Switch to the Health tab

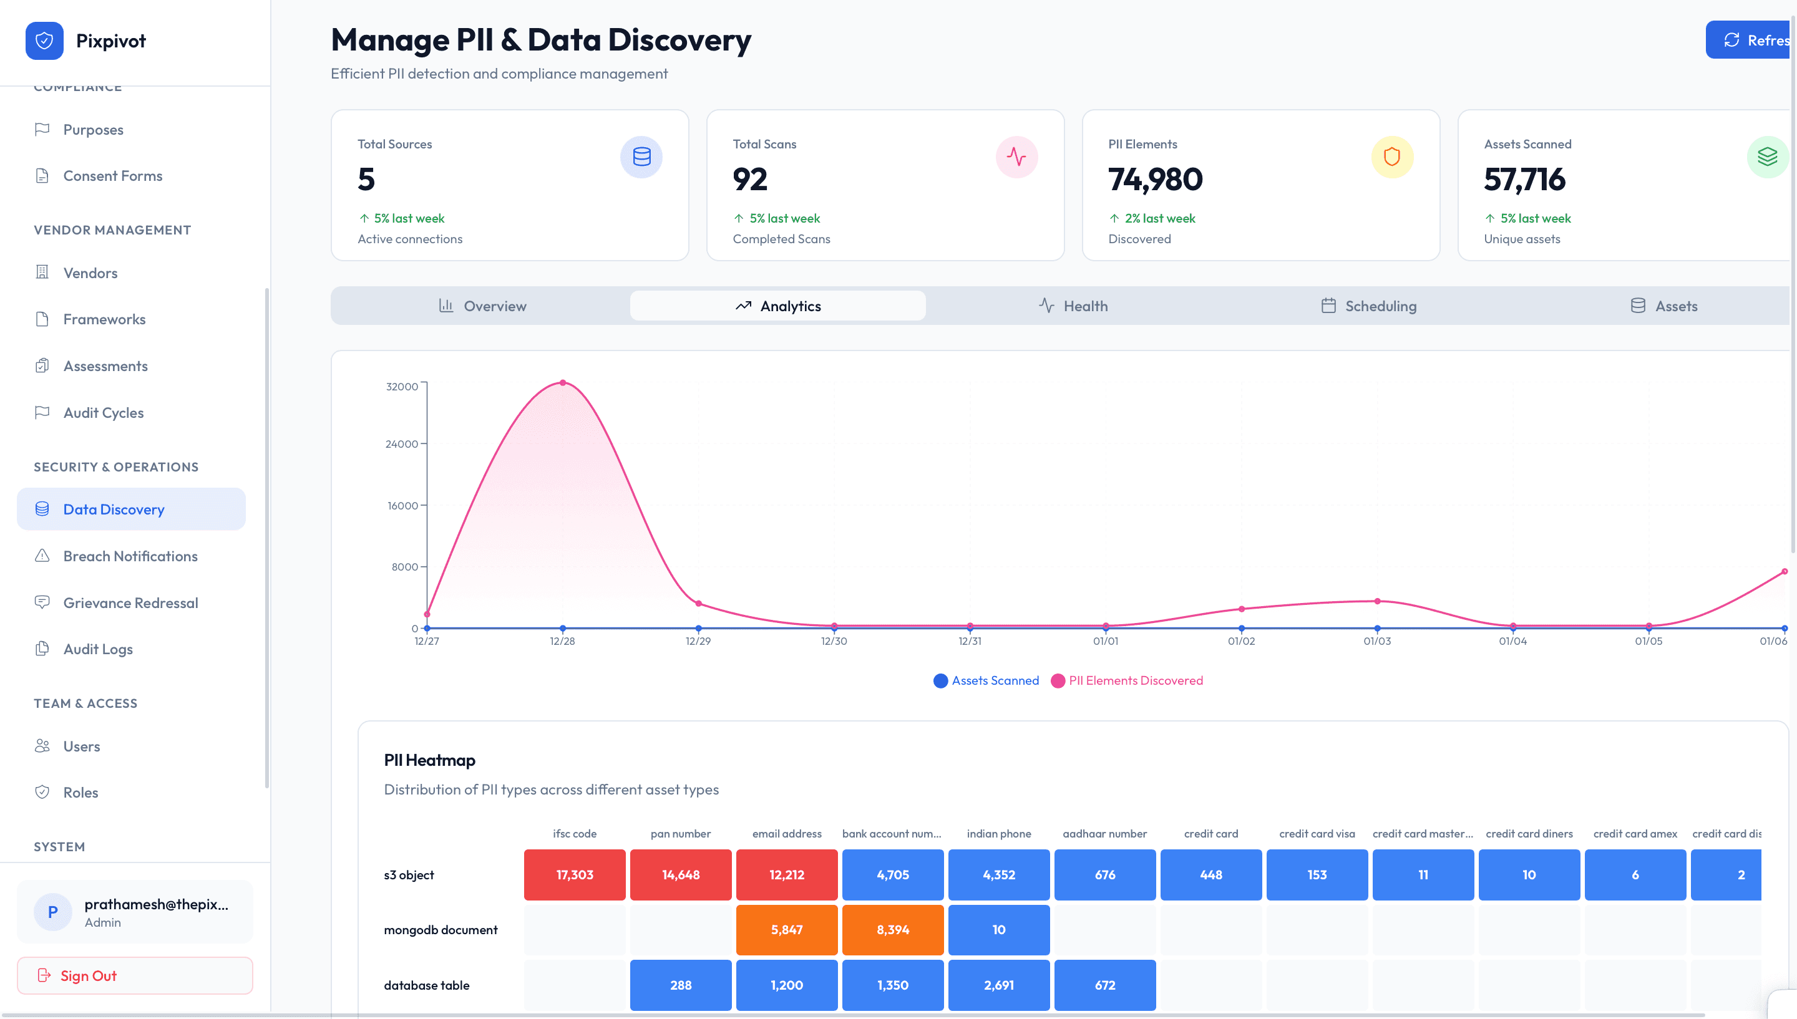(1073, 306)
